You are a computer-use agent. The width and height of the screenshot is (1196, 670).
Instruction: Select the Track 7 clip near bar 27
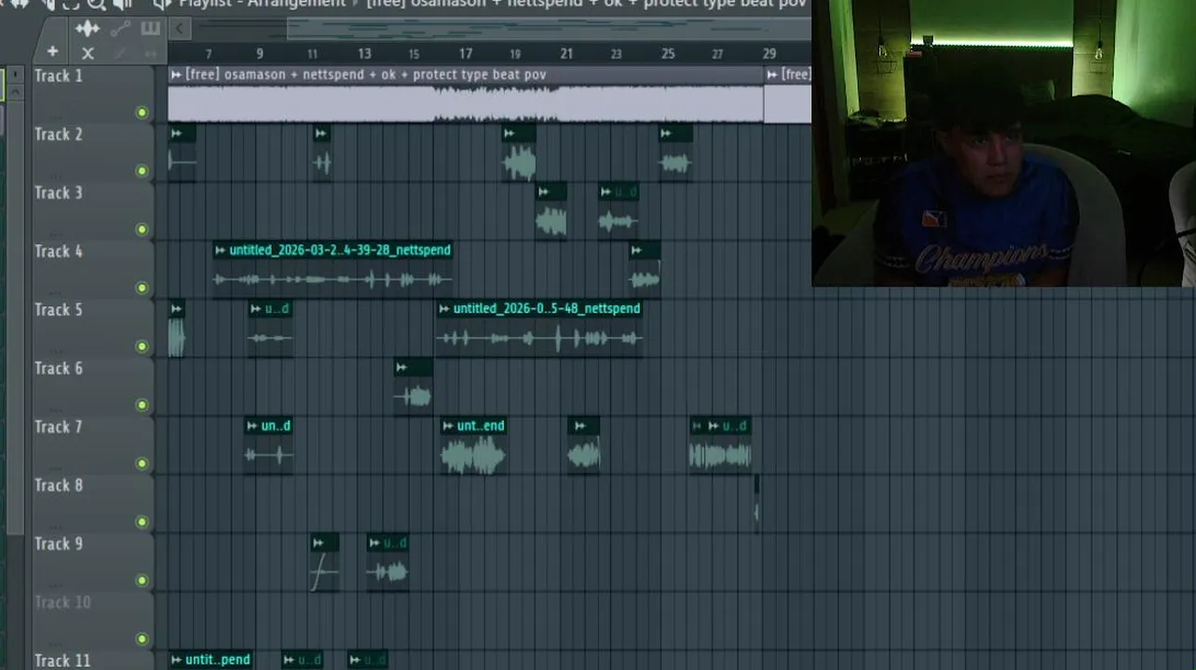pyautogui.click(x=721, y=446)
